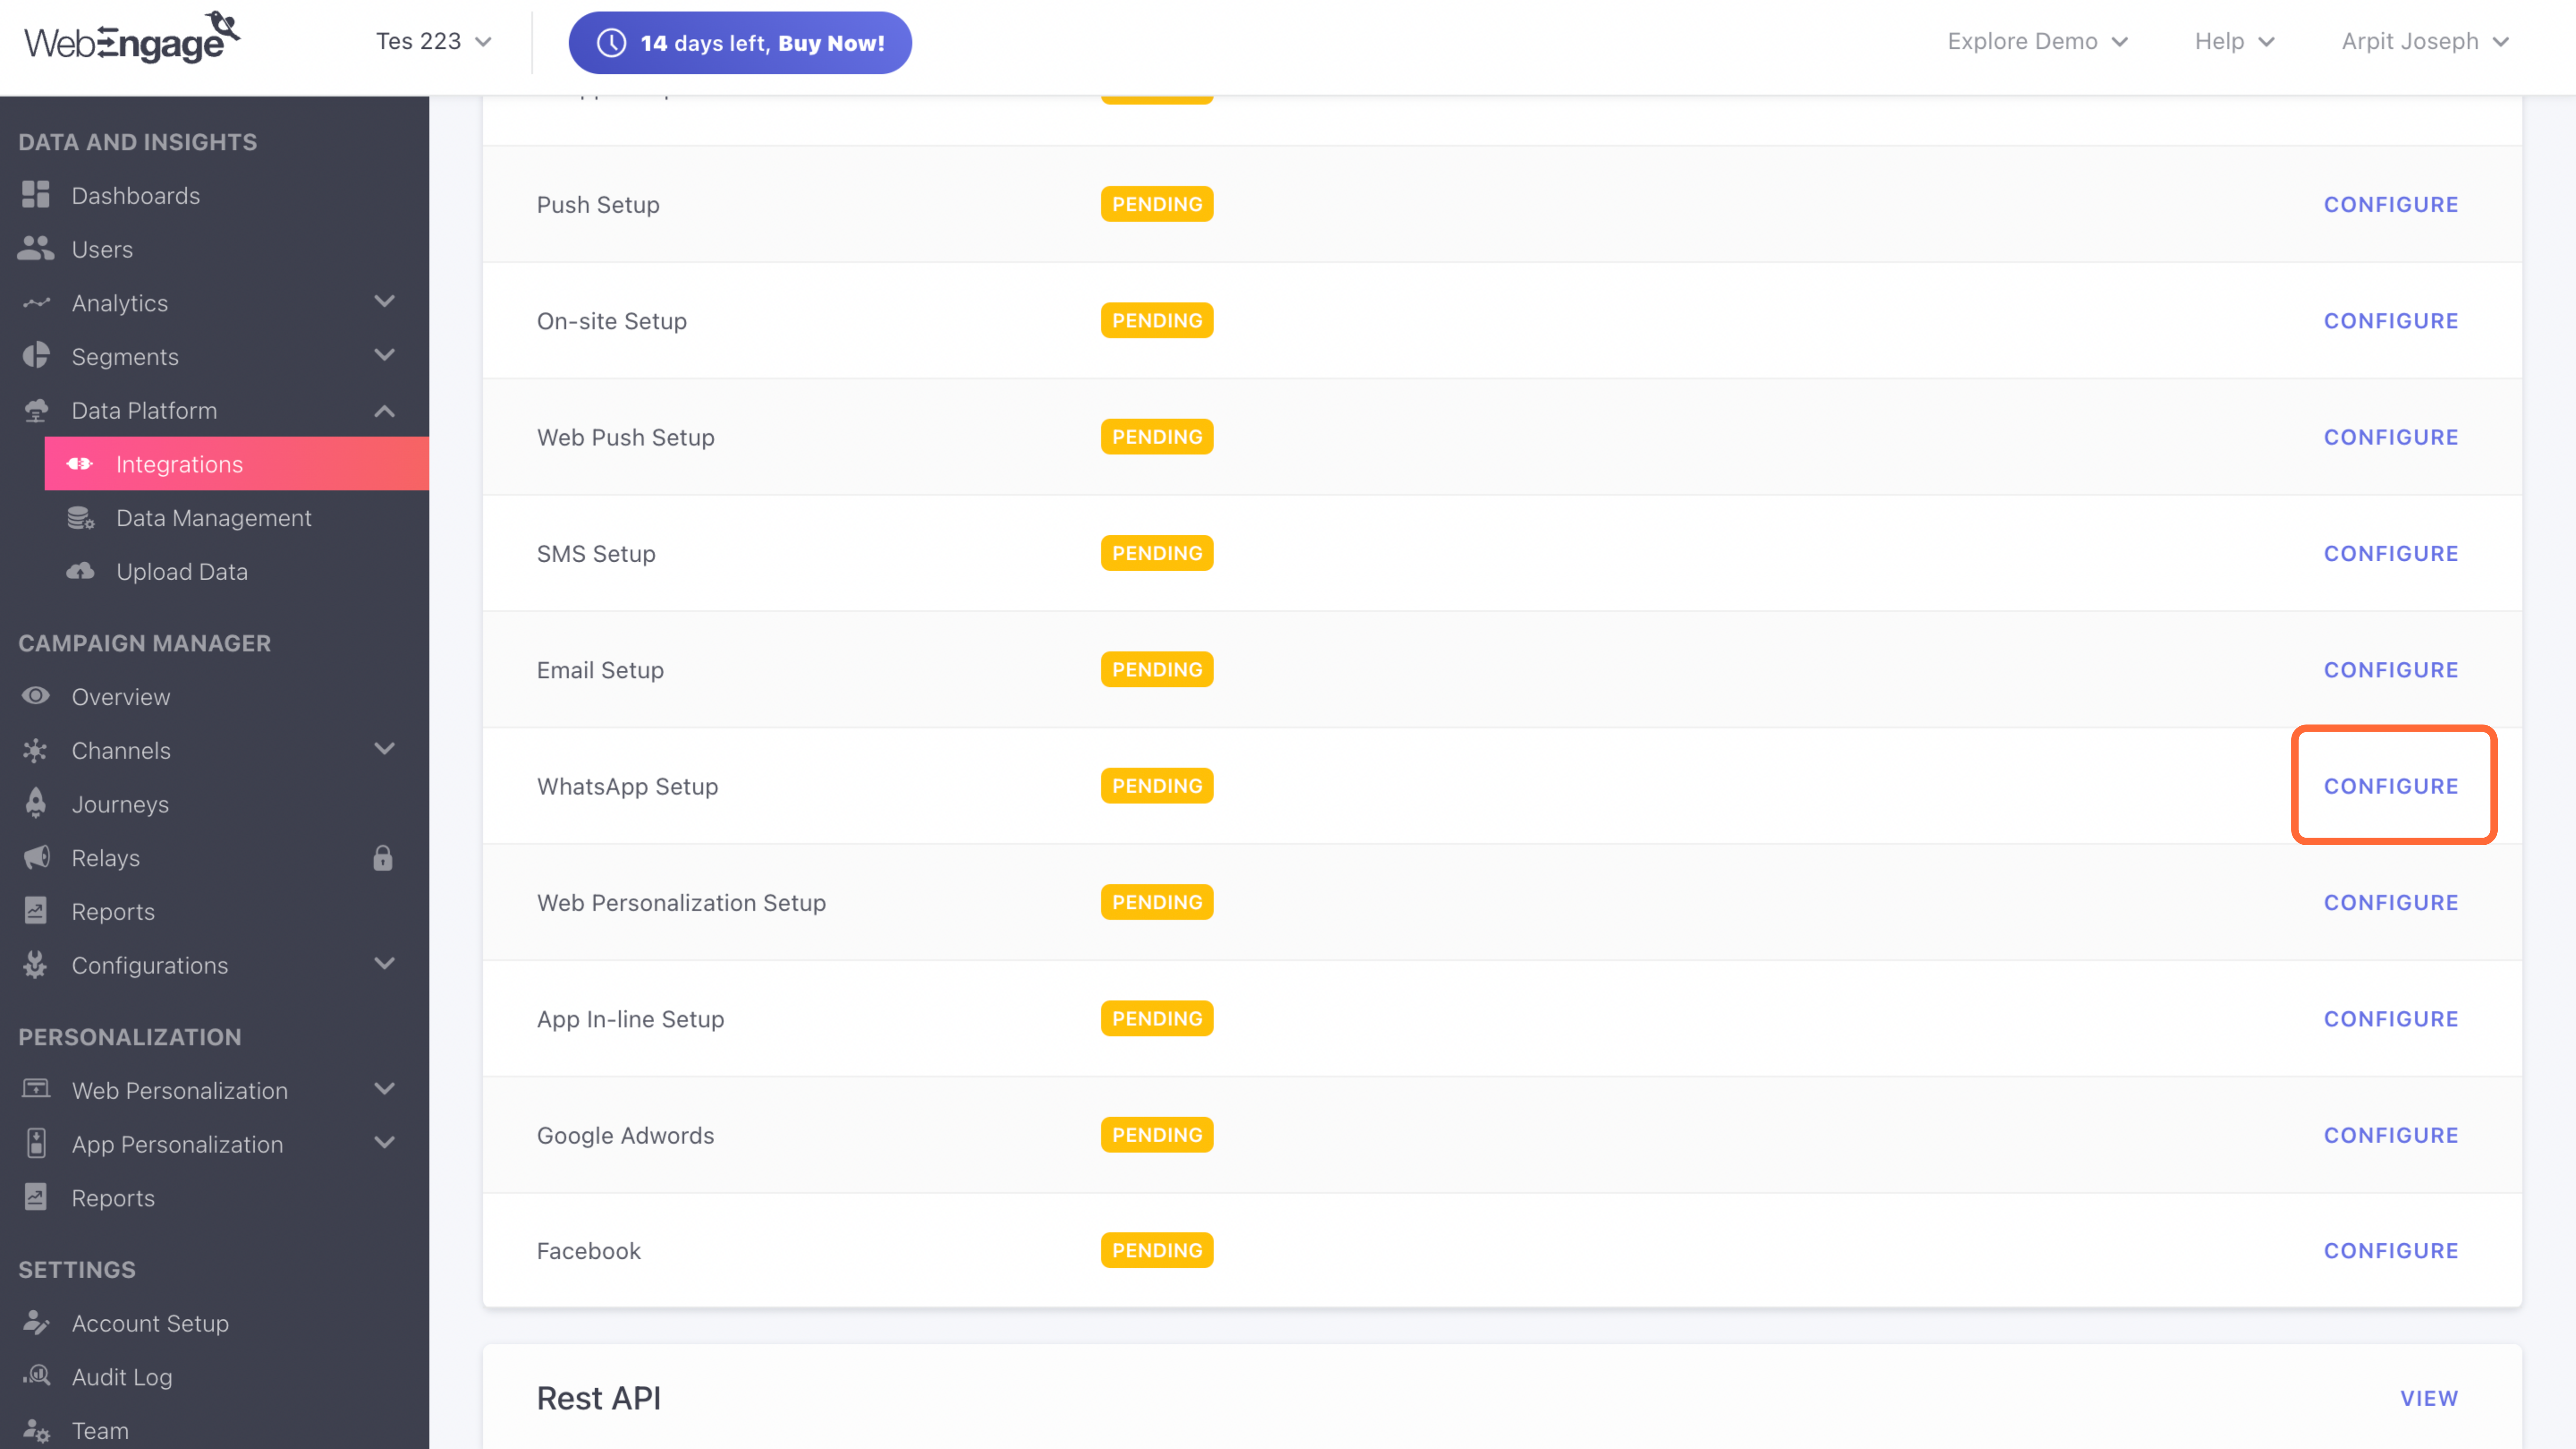
Task: Click the PENDING badge for Push Setup
Action: (x=1157, y=204)
